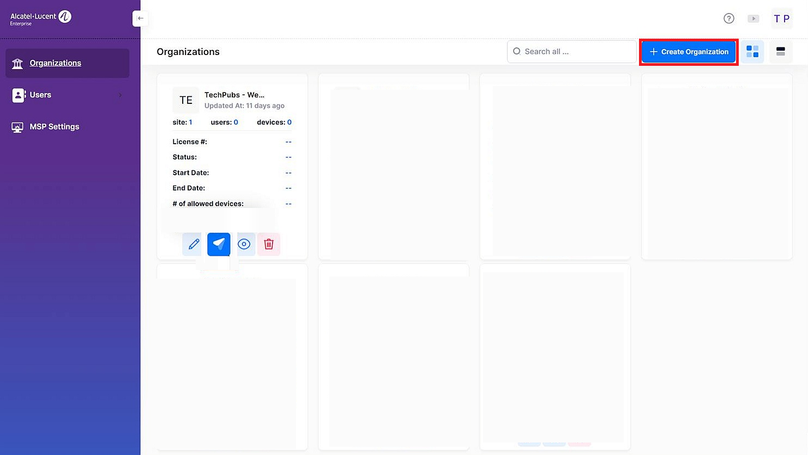This screenshot has width=808, height=455.
Task: Click the # of allowed devices: label
Action: tap(208, 204)
